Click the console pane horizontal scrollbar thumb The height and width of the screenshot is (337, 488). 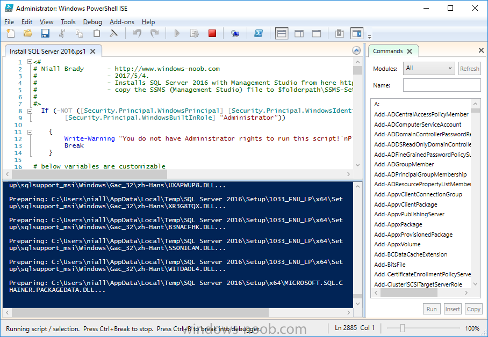click(140, 312)
